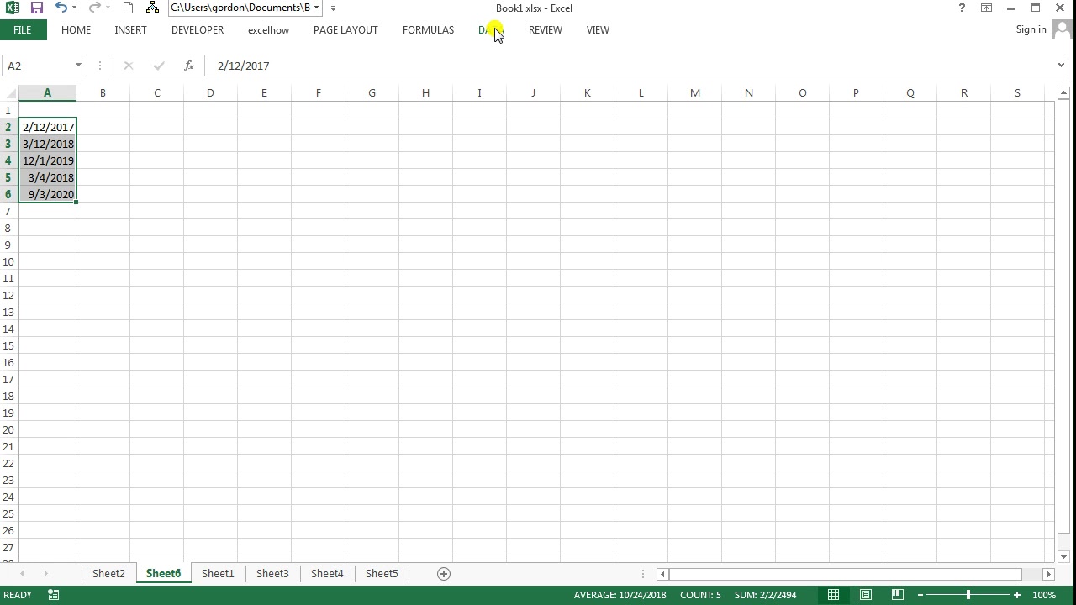This screenshot has width=1076, height=605.
Task: Open the Redo history dropdown arrow
Action: click(x=108, y=8)
